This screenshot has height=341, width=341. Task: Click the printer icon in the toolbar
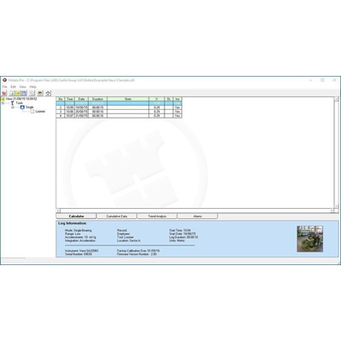(x=40, y=93)
